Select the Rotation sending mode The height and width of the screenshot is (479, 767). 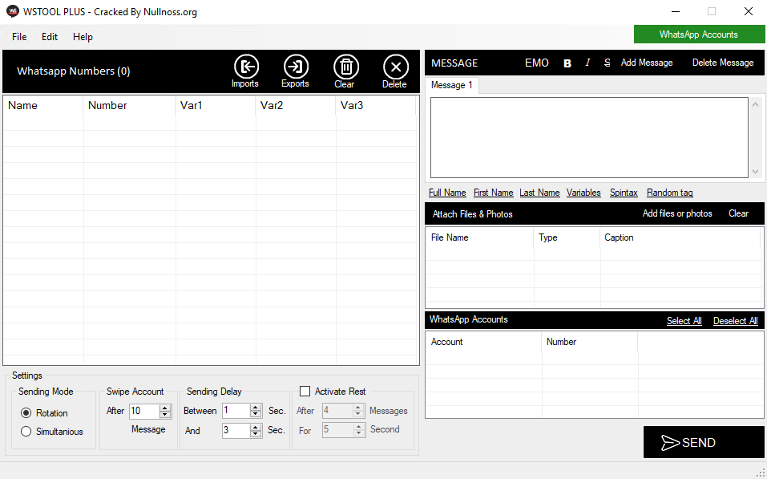[x=26, y=413]
